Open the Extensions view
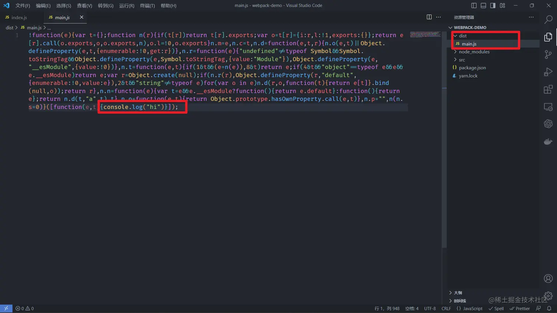This screenshot has width=557, height=313. pos(548,89)
